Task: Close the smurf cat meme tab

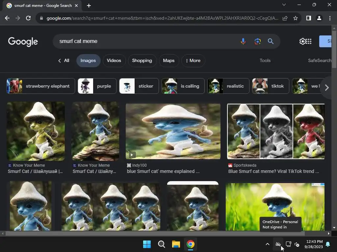Action: point(76,6)
